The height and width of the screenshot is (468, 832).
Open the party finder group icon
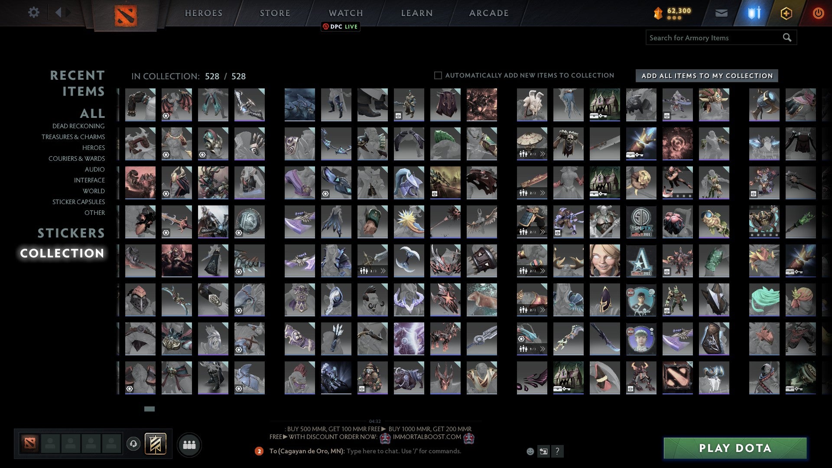189,445
